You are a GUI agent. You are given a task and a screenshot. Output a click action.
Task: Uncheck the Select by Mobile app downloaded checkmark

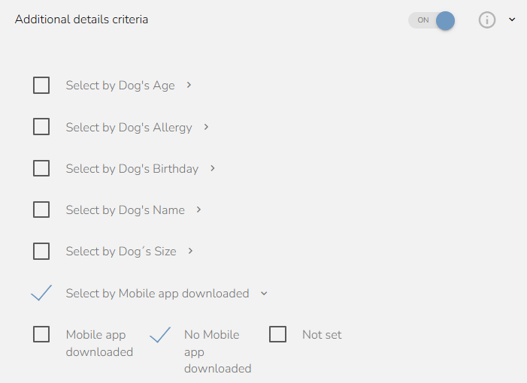click(41, 293)
